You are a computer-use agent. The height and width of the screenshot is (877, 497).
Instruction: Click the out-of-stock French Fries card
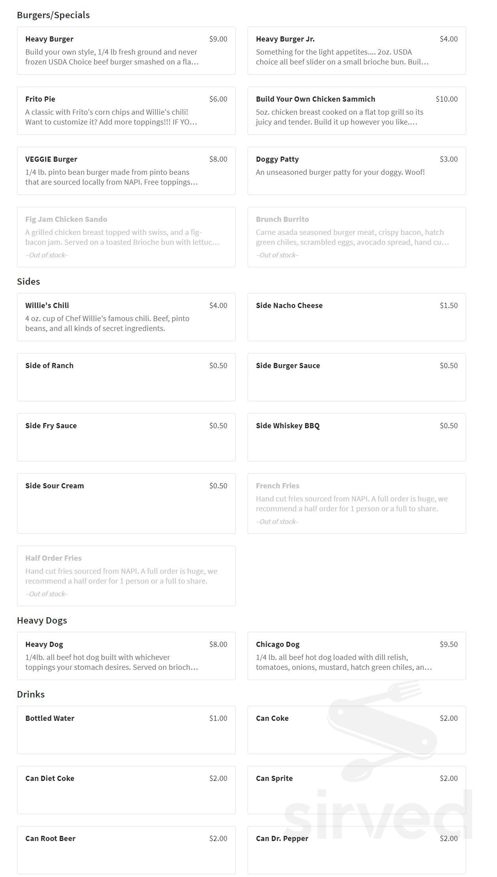coord(356,503)
